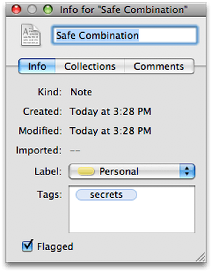Select the Info tab
Screen dimensions: 212x272
click(37, 67)
